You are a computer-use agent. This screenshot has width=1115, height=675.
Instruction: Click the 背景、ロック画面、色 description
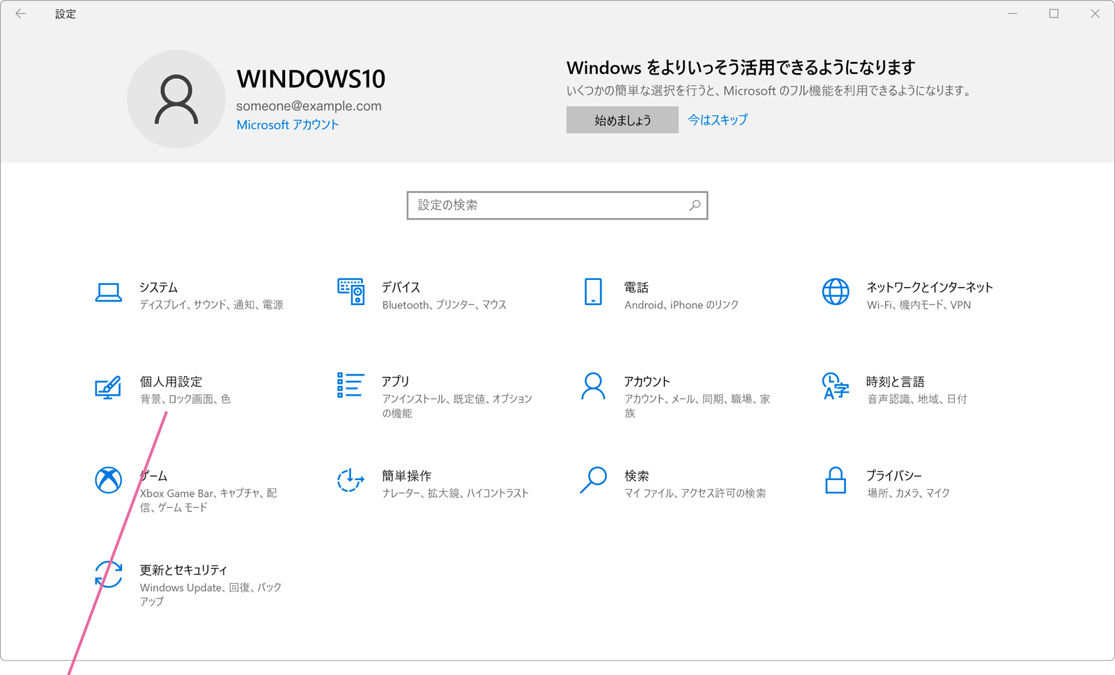185,399
